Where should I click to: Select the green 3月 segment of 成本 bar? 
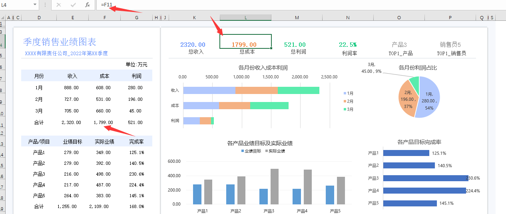click(x=269, y=106)
